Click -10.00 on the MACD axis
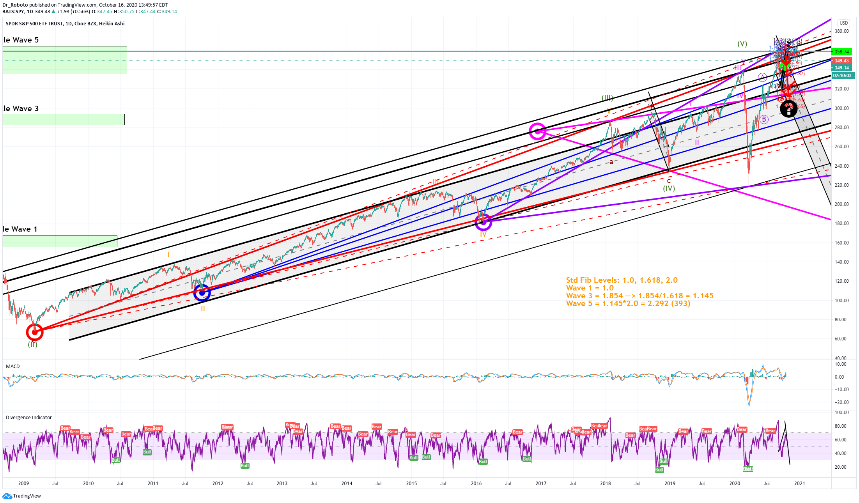Image resolution: width=859 pixels, height=503 pixels. [x=841, y=390]
